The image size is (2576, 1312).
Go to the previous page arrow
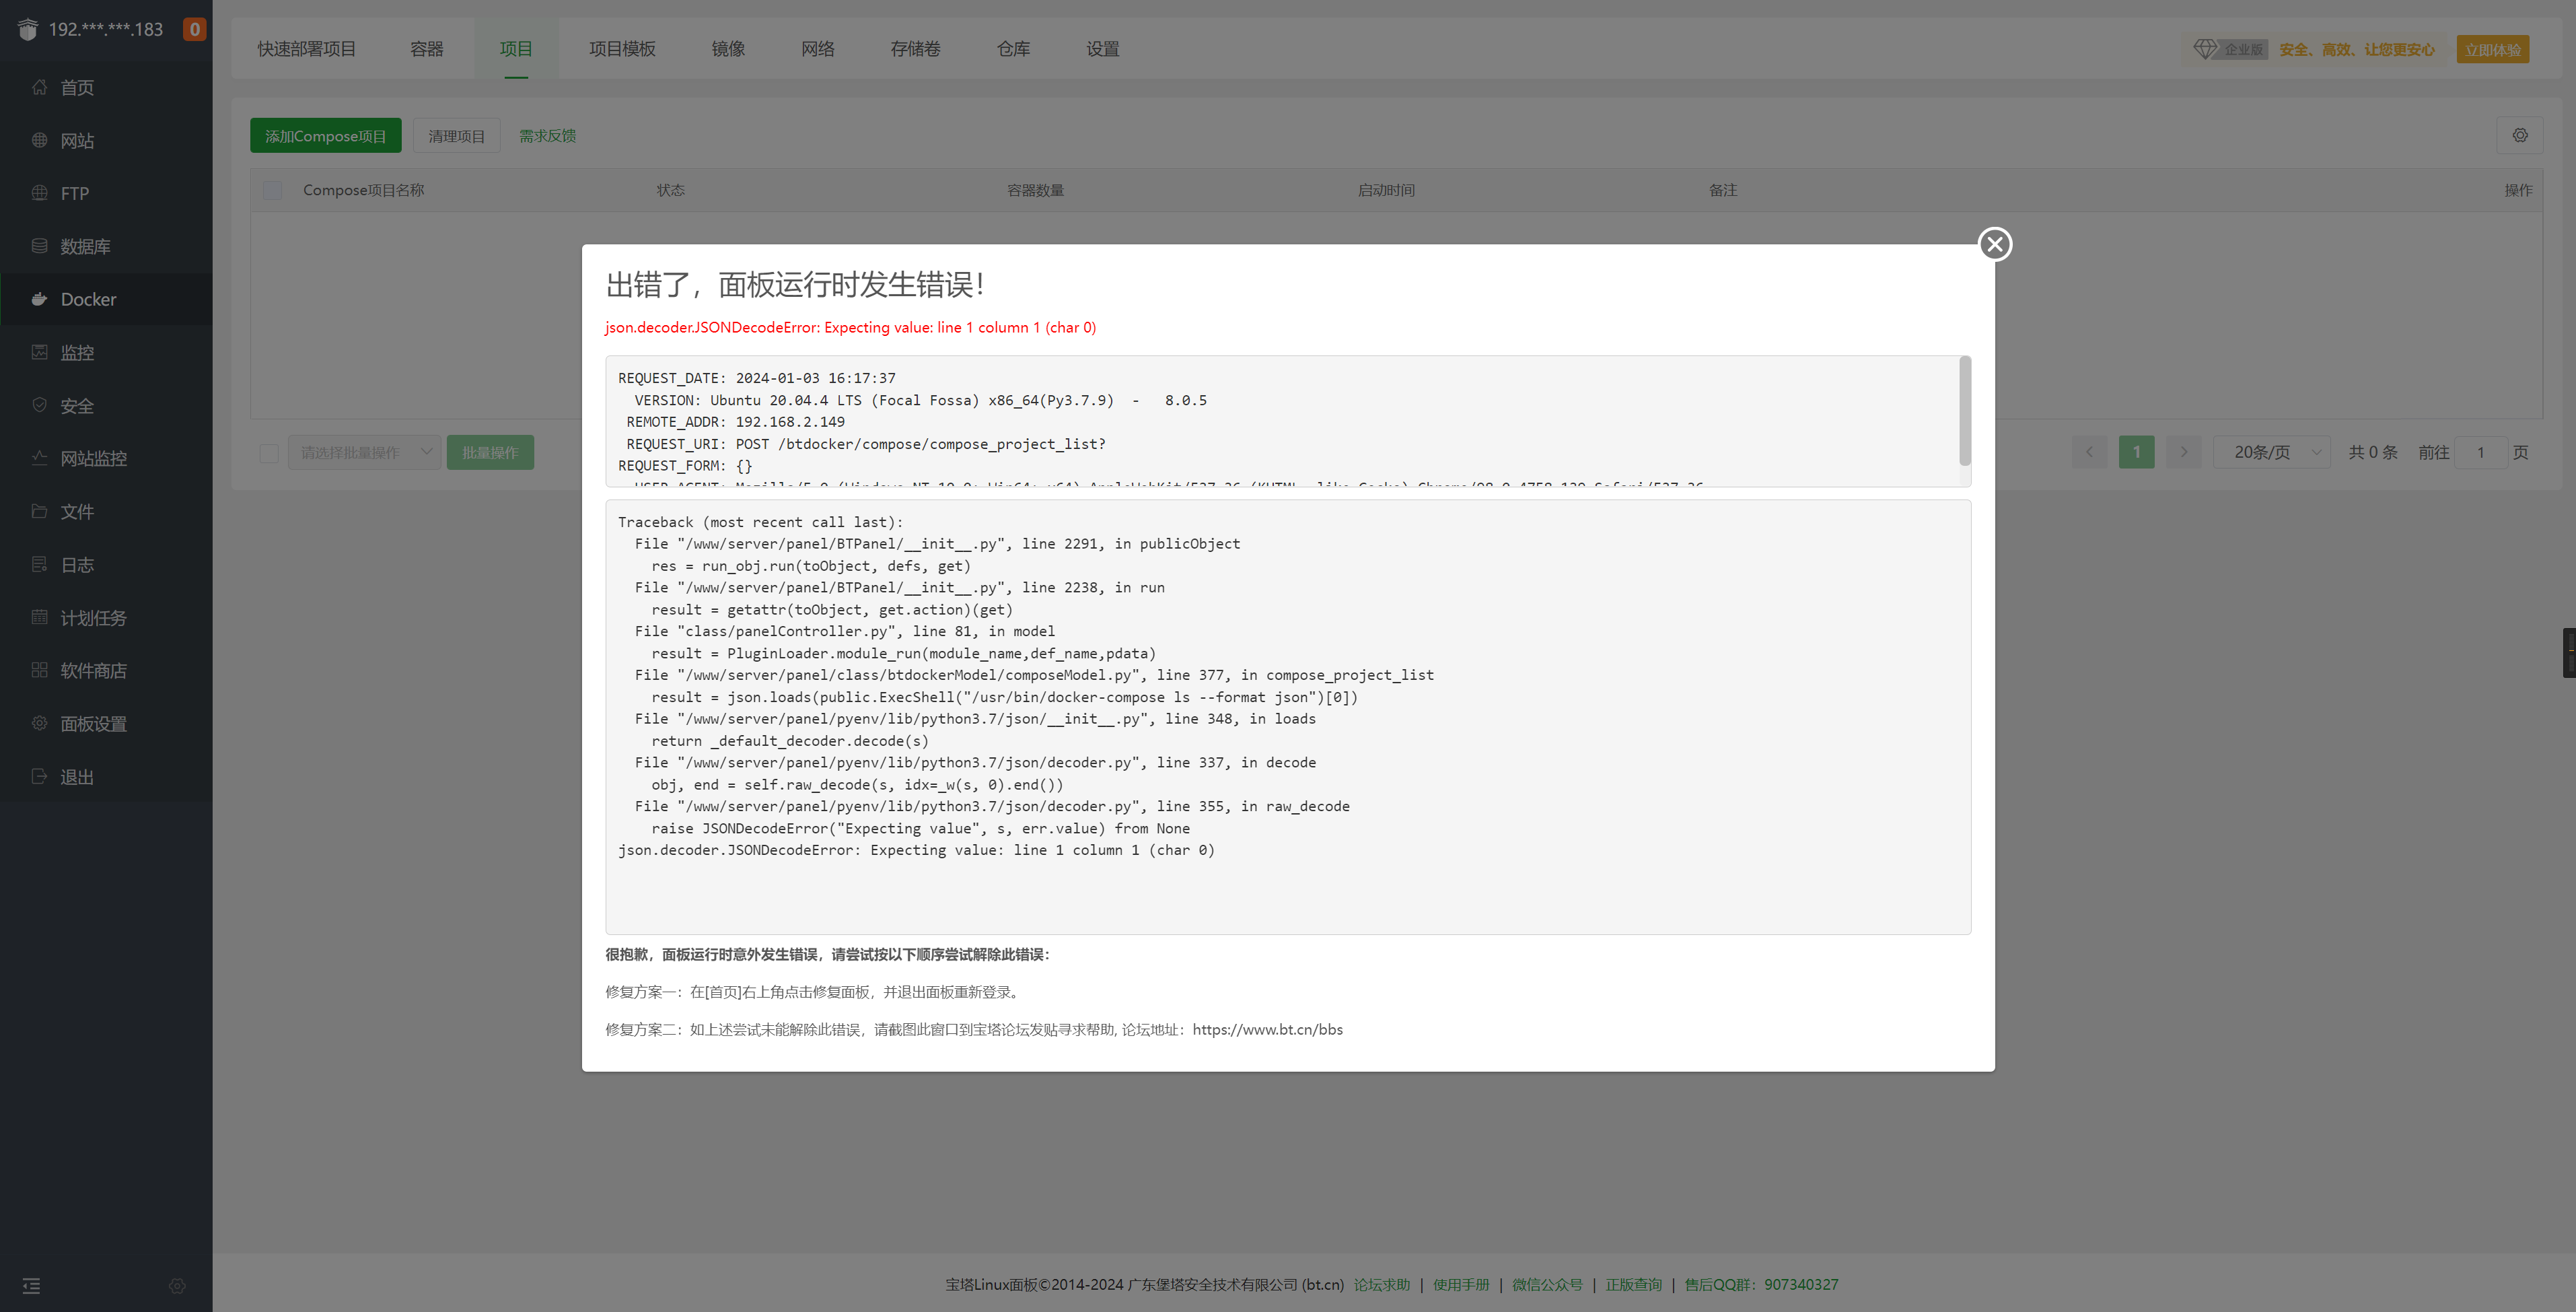(2089, 452)
